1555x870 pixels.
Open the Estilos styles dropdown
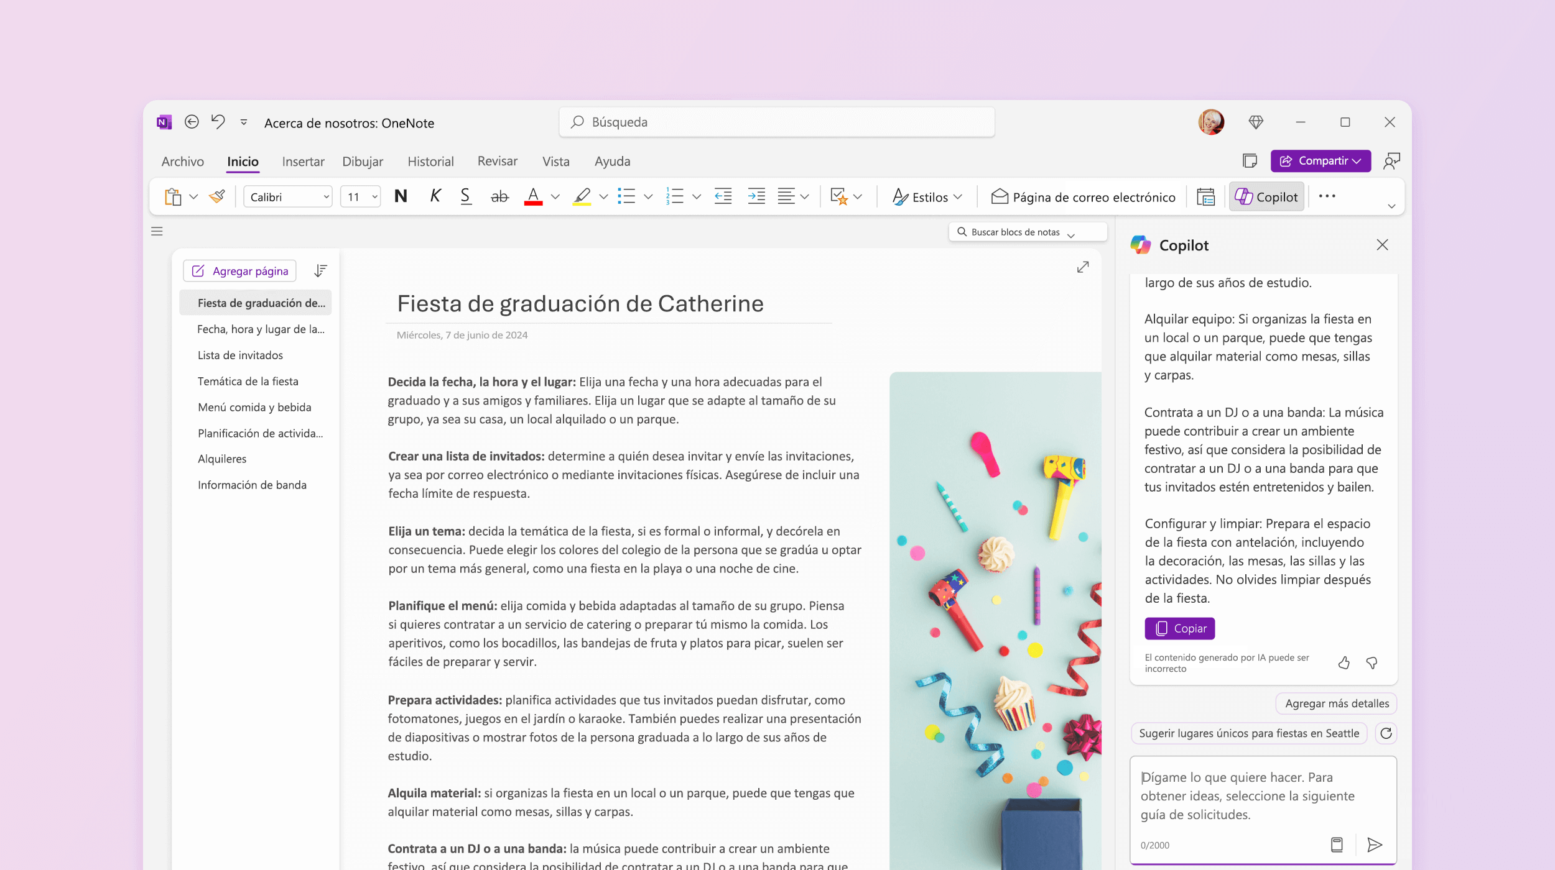pos(927,197)
